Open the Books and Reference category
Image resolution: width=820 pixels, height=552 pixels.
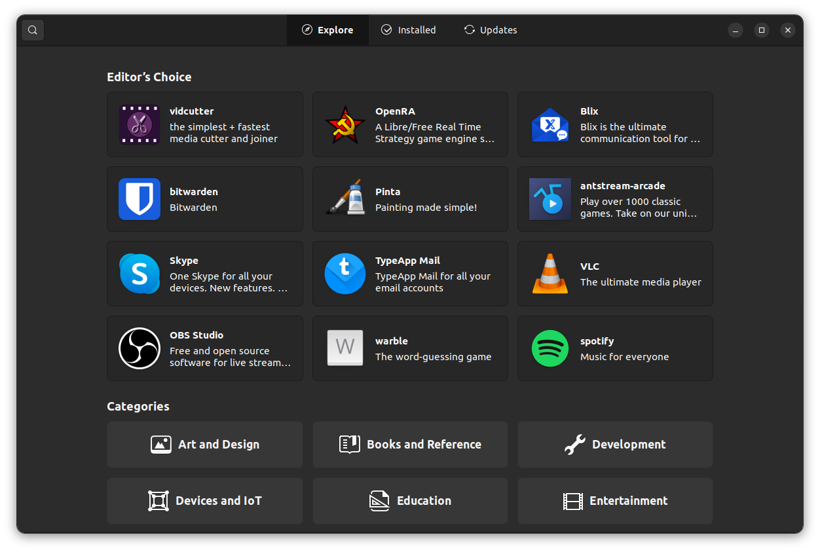point(410,444)
